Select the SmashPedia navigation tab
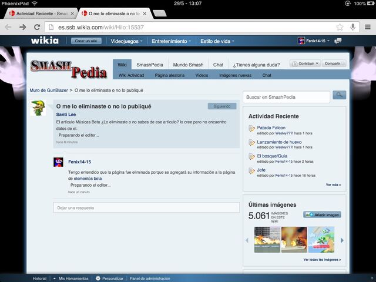 [x=150, y=65]
